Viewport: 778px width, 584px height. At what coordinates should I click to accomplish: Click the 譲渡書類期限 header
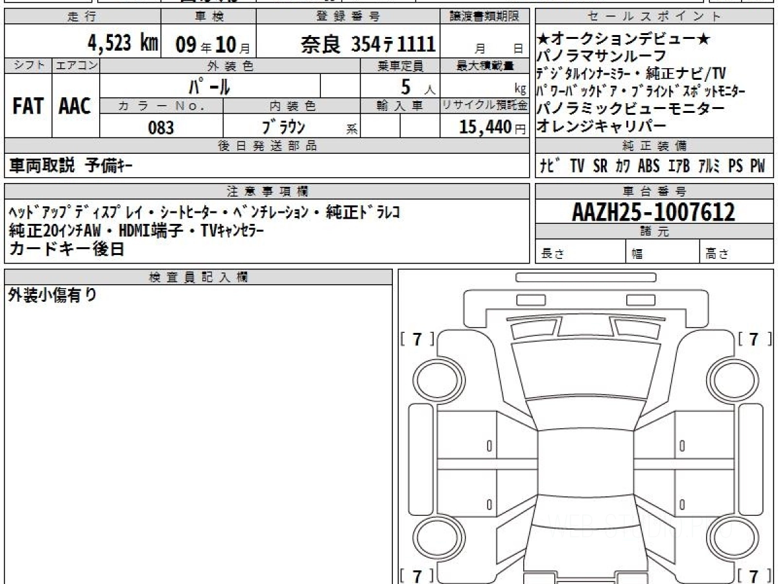(x=485, y=17)
